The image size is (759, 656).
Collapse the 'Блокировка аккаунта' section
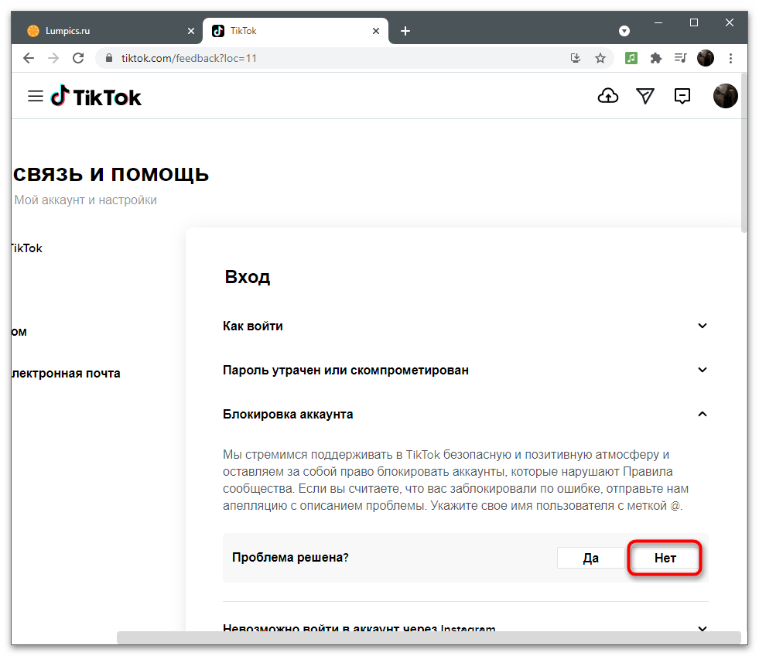[702, 415]
